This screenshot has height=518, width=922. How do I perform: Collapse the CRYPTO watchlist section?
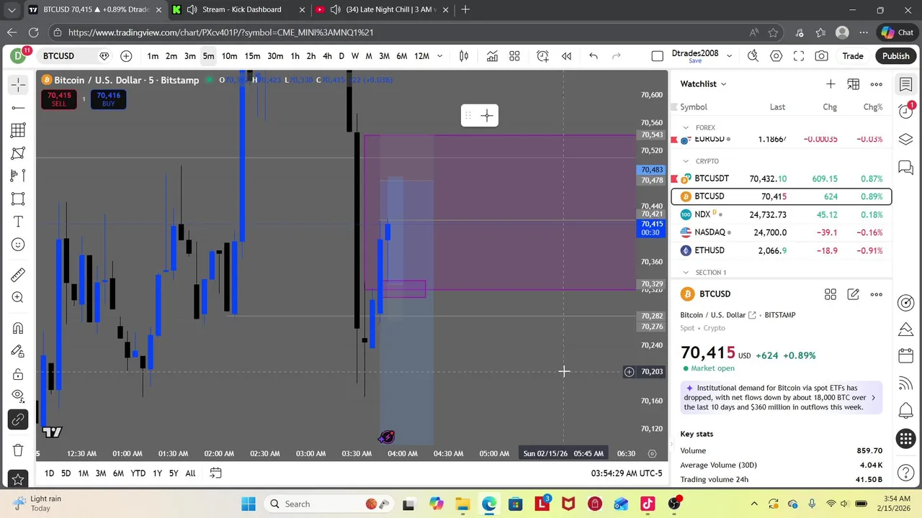pos(686,161)
